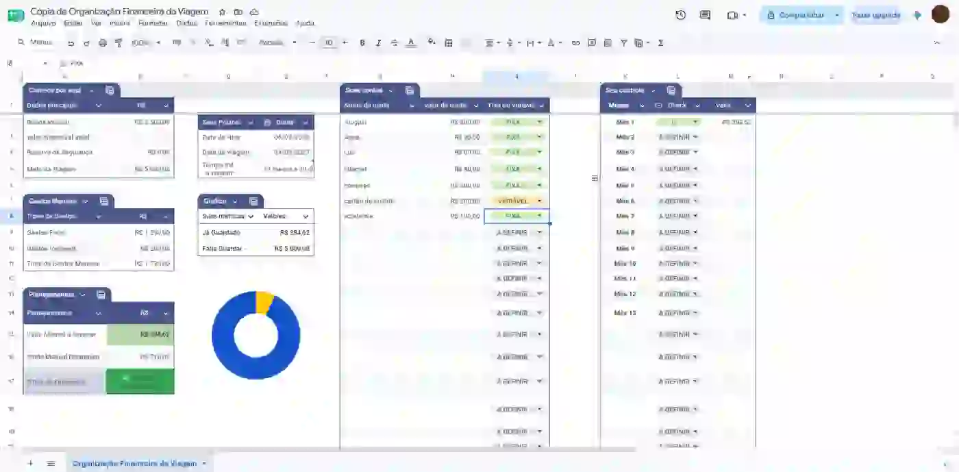Viewport: 959px width, 472px height.
Task: Star this spreadsheet document
Action: pyautogui.click(x=222, y=12)
